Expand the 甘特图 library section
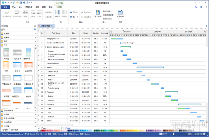The width and height of the screenshot is (209, 137). click(18, 33)
